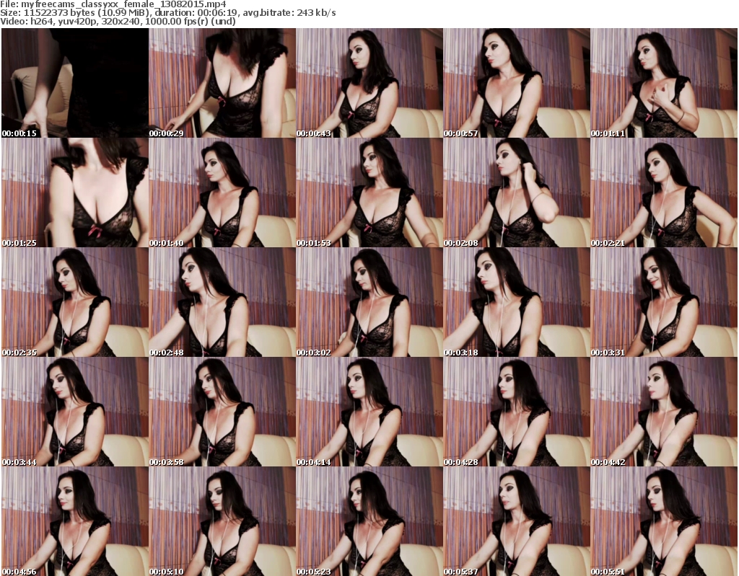The height and width of the screenshot is (576, 739).
Task: Open the frame marked 00:05:37
Action: [x=517, y=521]
